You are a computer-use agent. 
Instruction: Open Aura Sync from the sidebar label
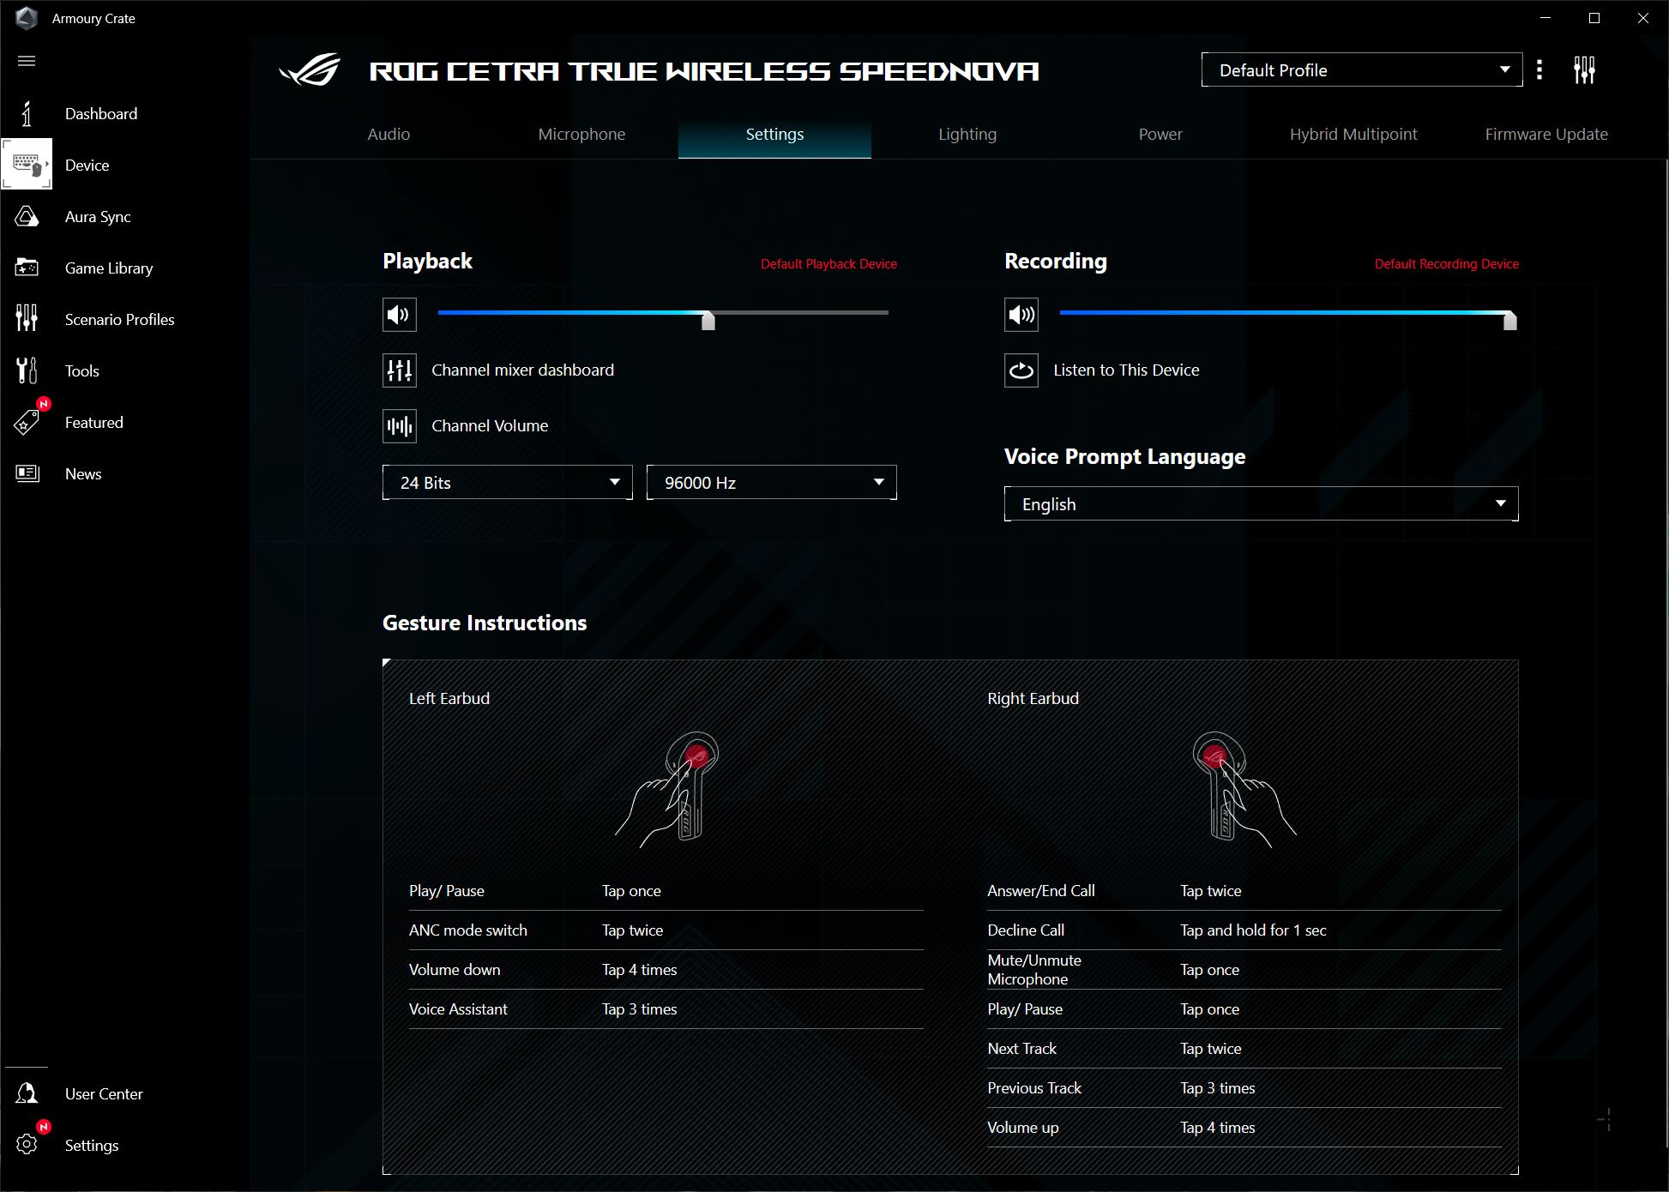pyautogui.click(x=98, y=217)
